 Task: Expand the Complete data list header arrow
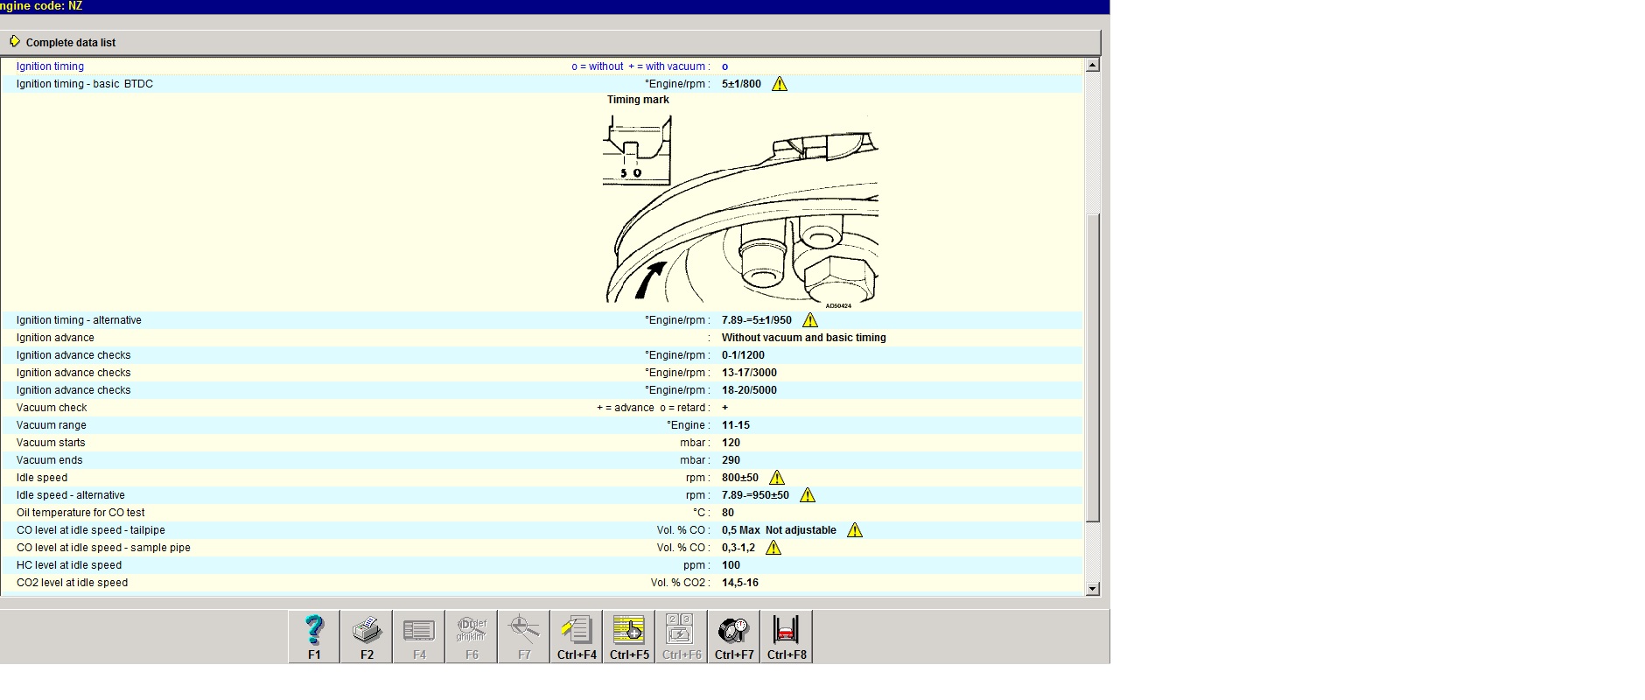(15, 42)
